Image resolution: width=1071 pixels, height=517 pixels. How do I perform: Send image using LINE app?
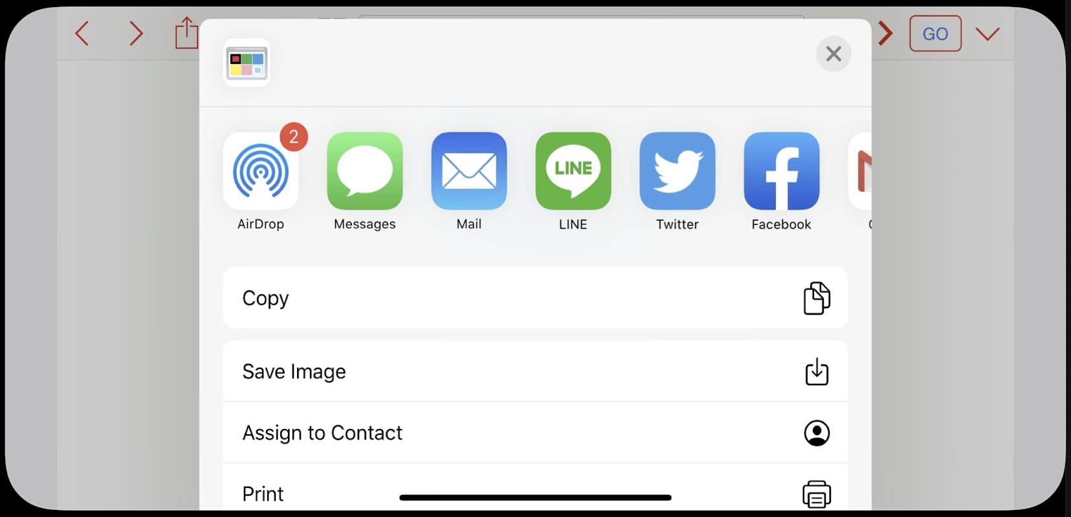click(x=573, y=171)
